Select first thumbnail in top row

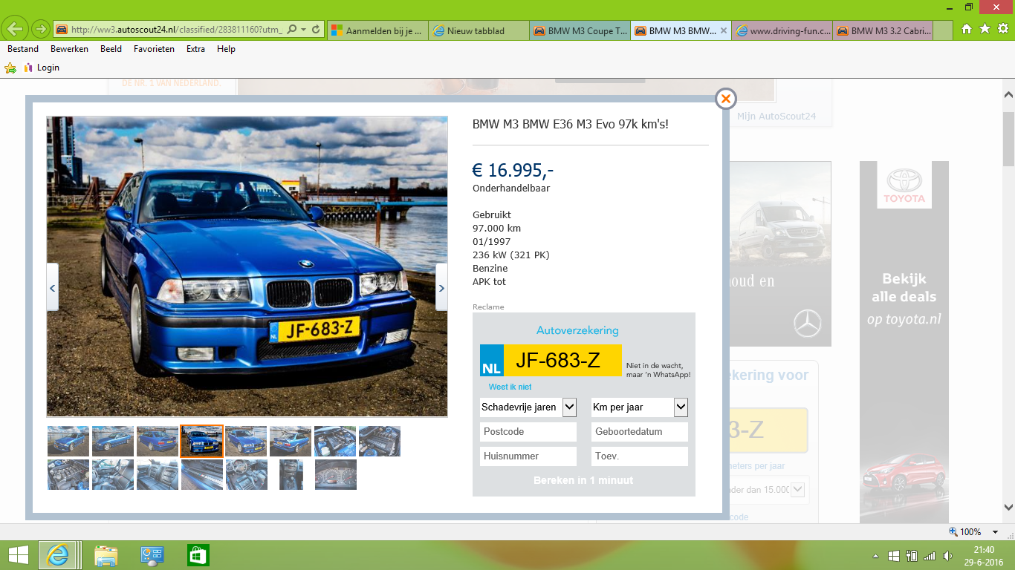(68, 441)
